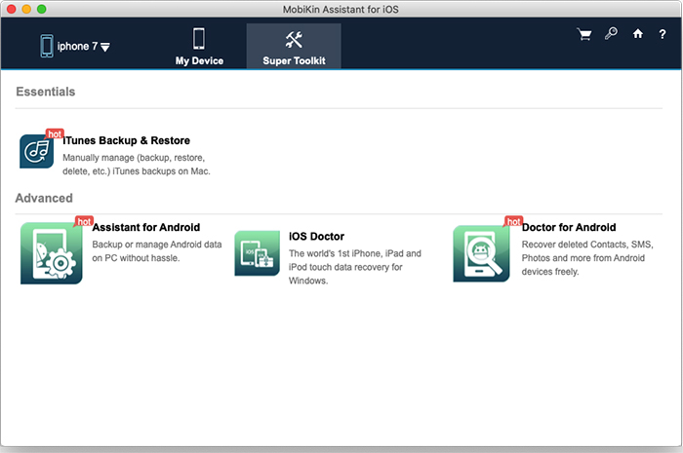Go to the home icon
Screen dimensions: 683x453
click(x=638, y=33)
